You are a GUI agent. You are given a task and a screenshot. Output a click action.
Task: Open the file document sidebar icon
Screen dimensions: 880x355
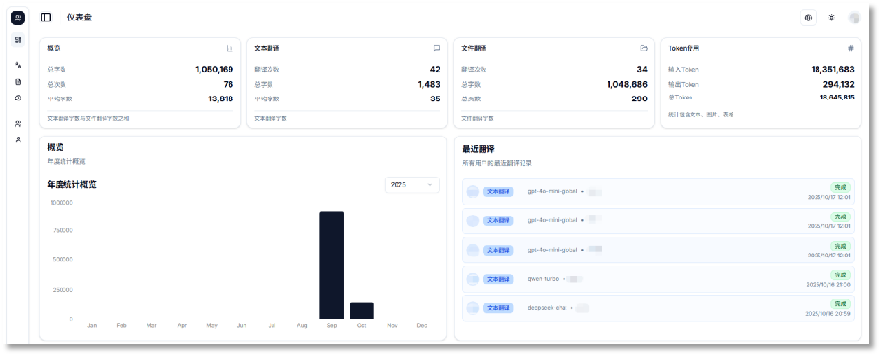[x=18, y=82]
